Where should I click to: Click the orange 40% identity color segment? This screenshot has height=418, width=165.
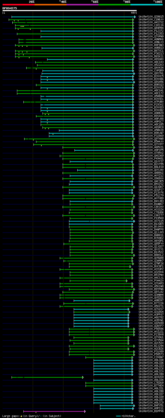[51, 5]
